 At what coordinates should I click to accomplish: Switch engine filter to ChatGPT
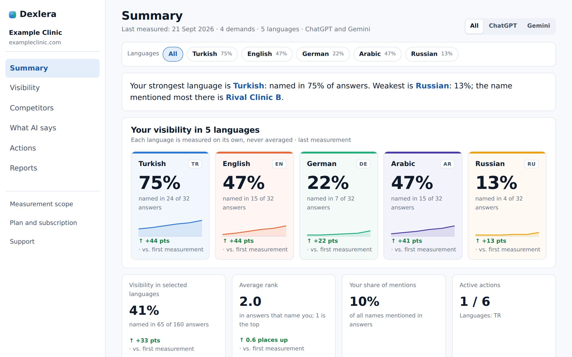click(x=503, y=26)
